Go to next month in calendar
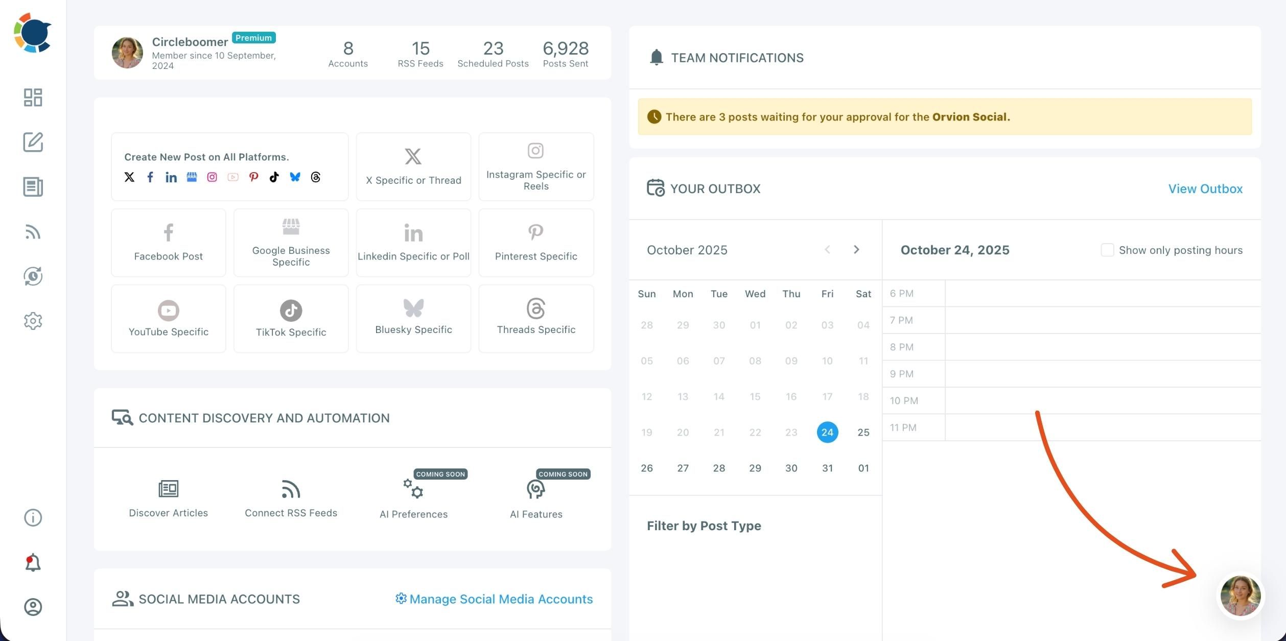Image resolution: width=1286 pixels, height=641 pixels. point(856,249)
